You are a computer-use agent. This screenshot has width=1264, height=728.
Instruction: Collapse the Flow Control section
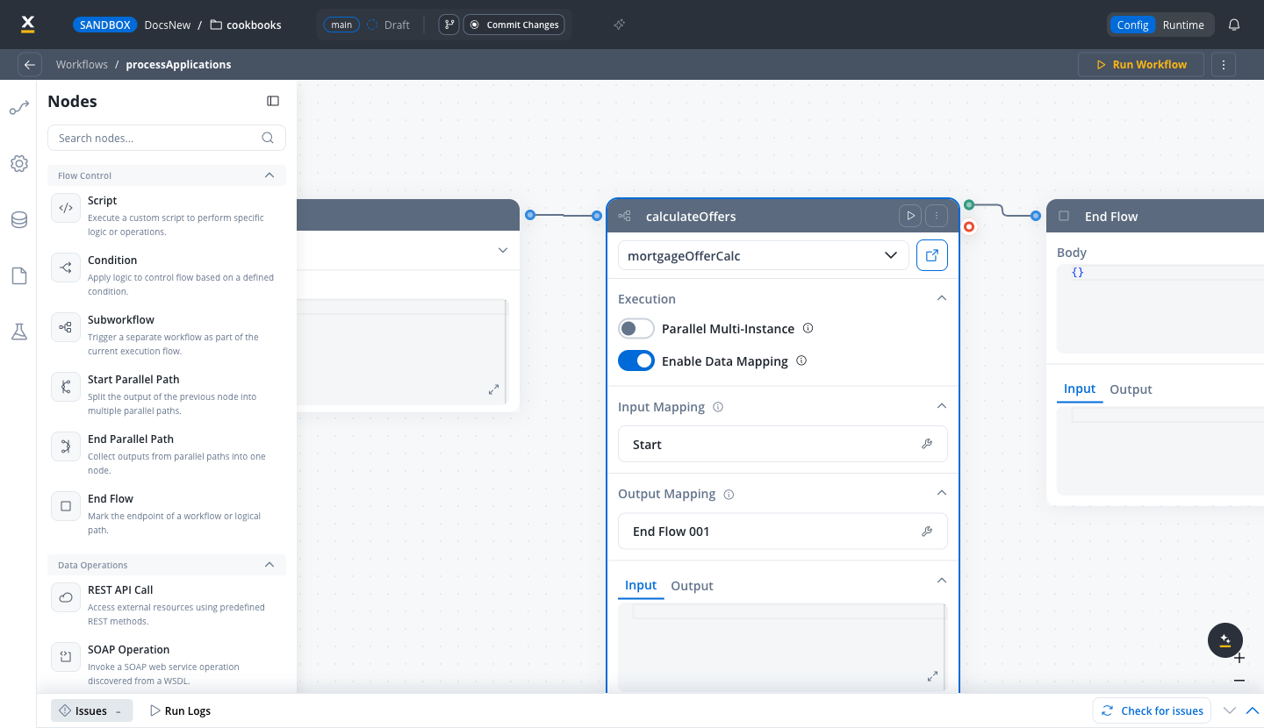point(269,175)
